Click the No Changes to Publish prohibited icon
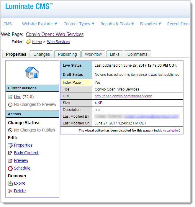This screenshot has height=207, width=195. (x=10, y=130)
